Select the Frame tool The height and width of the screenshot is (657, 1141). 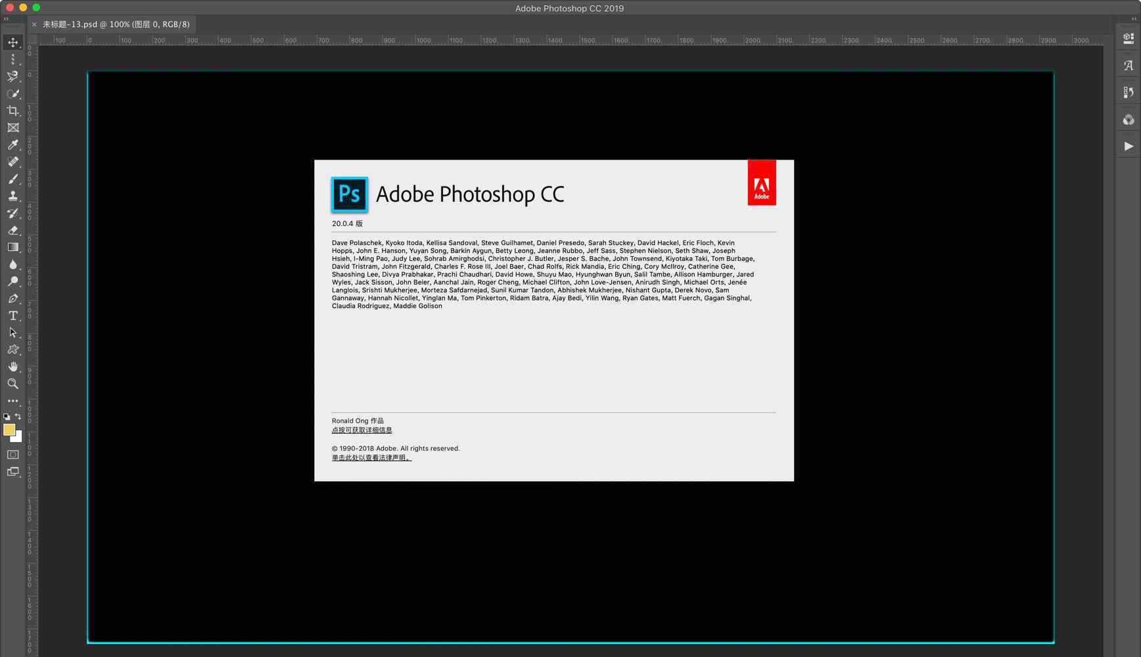tap(12, 128)
